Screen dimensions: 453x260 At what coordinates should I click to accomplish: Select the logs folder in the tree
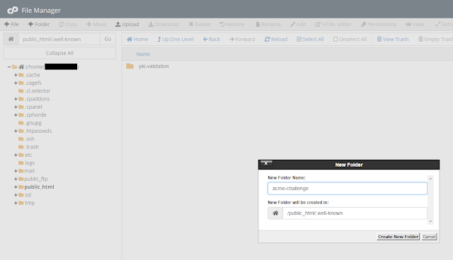click(30, 163)
